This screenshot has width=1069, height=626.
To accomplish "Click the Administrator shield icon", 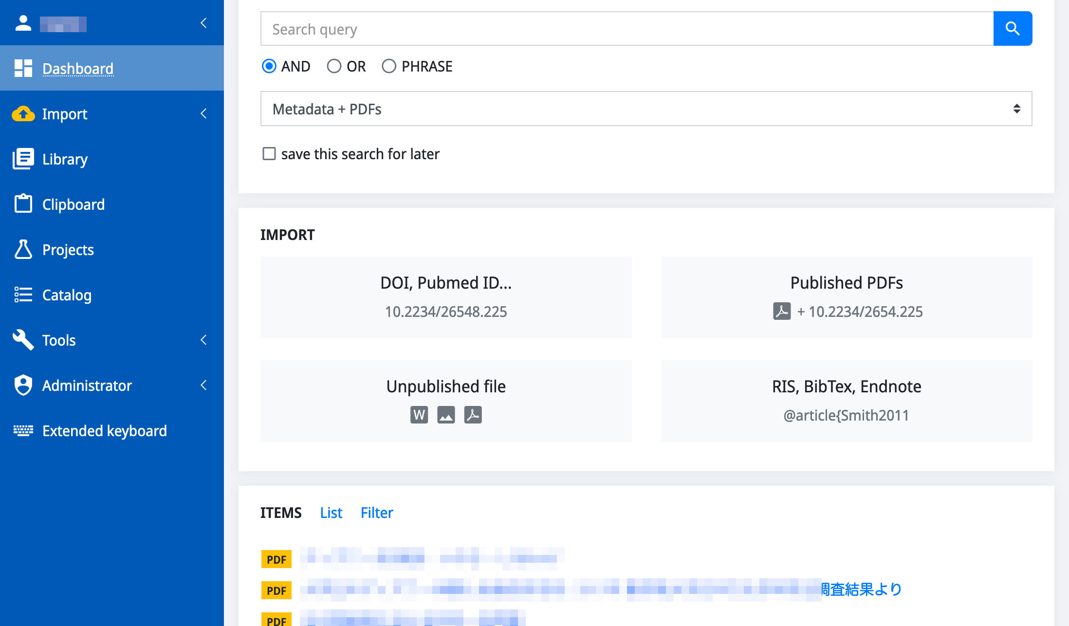I will [23, 385].
